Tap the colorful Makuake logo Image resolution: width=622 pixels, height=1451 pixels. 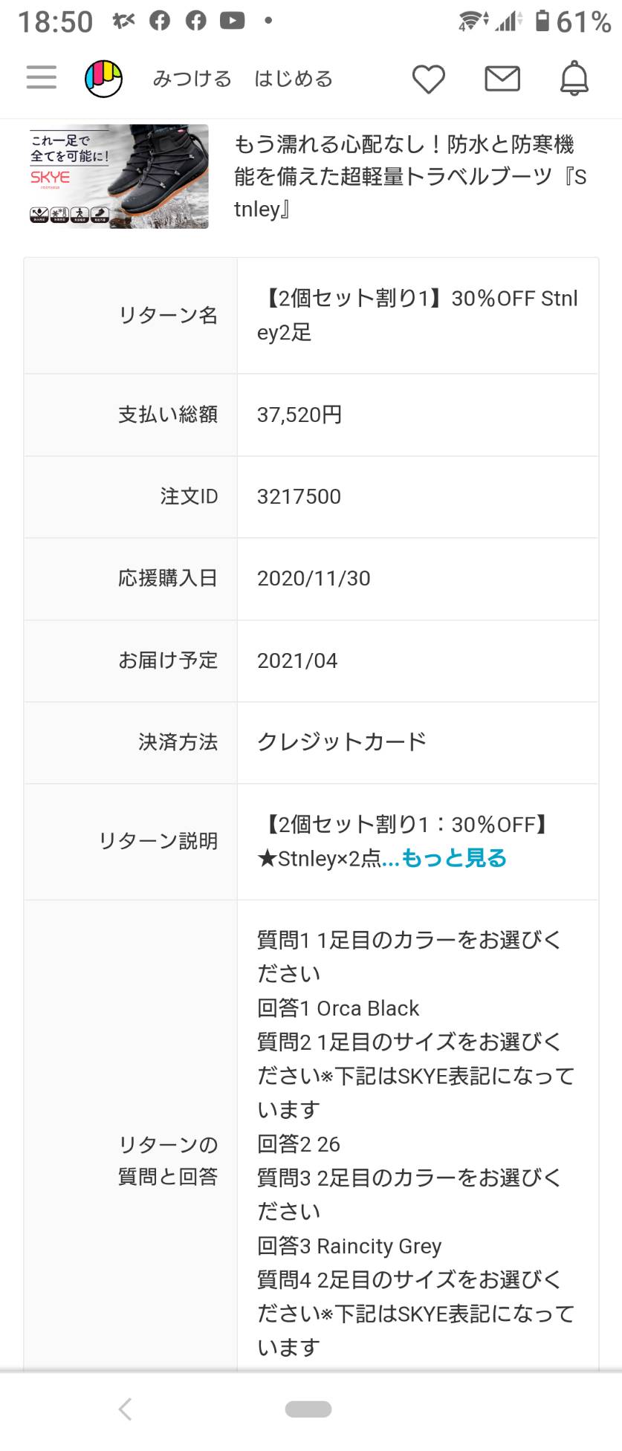103,79
